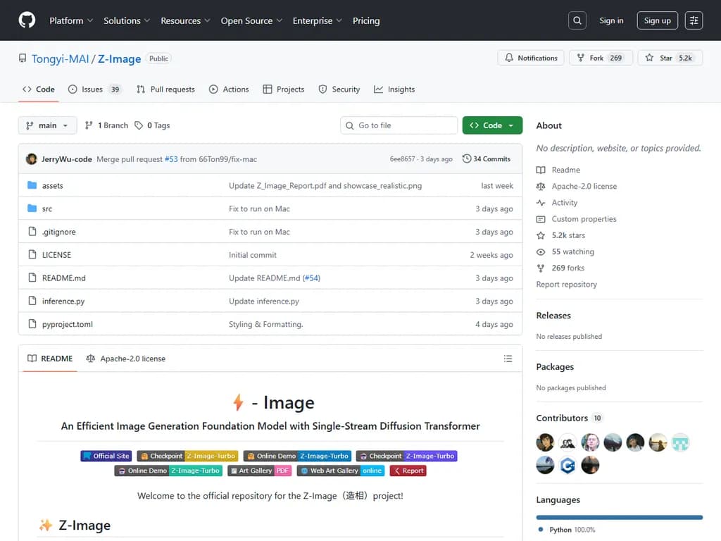721x541 pixels.
Task: Click the Python language bar
Action: 619,517
